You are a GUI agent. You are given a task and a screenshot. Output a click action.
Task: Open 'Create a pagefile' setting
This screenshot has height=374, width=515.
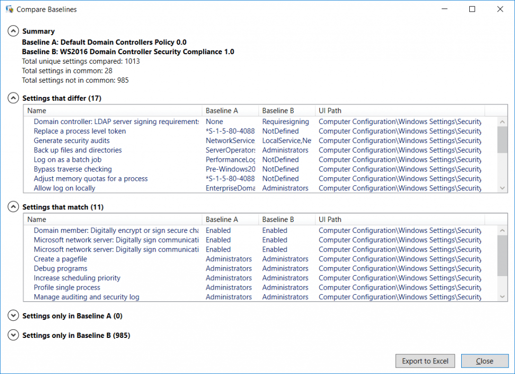[59, 259]
